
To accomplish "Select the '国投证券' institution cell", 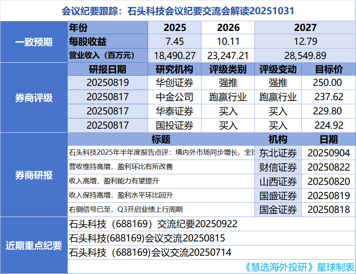I will pos(175,125).
